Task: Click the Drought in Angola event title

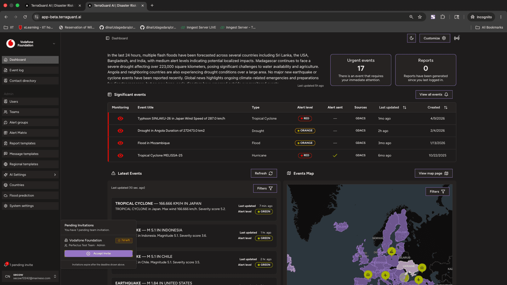Action: click(x=171, y=131)
